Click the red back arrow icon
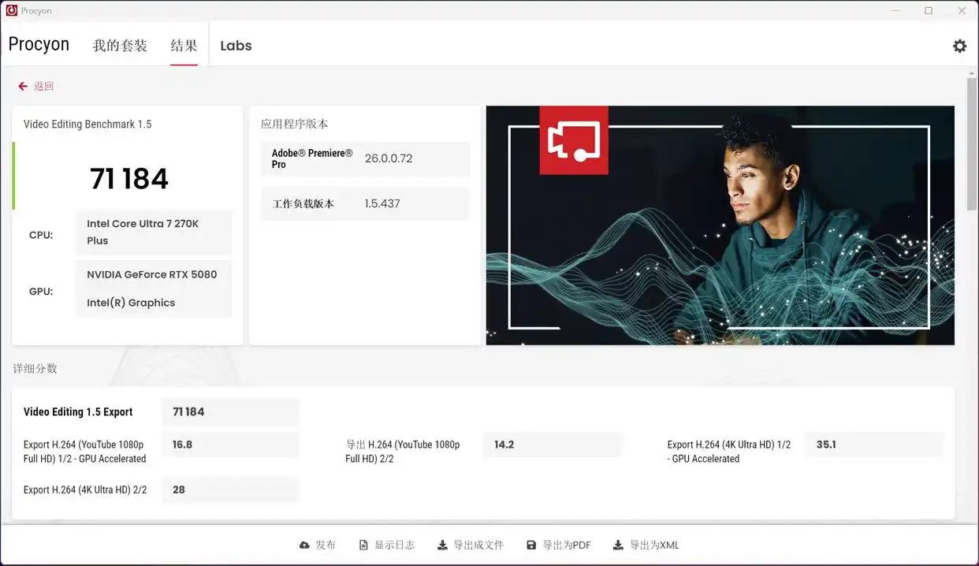This screenshot has width=979, height=566. click(x=22, y=85)
